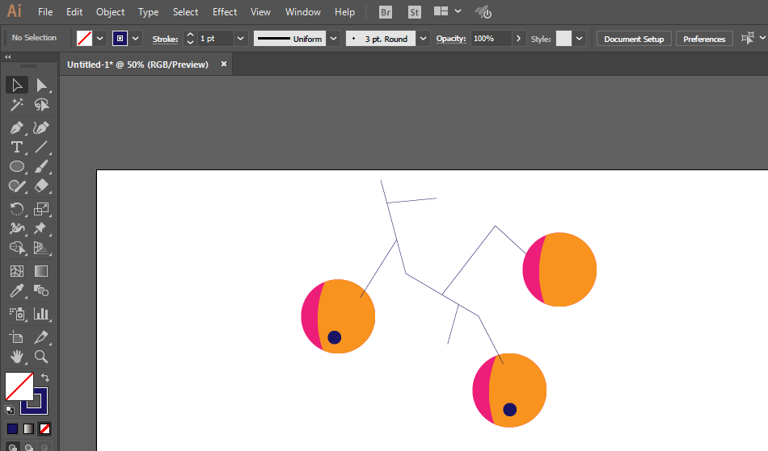Select the Selection tool (black arrow)

pos(17,85)
